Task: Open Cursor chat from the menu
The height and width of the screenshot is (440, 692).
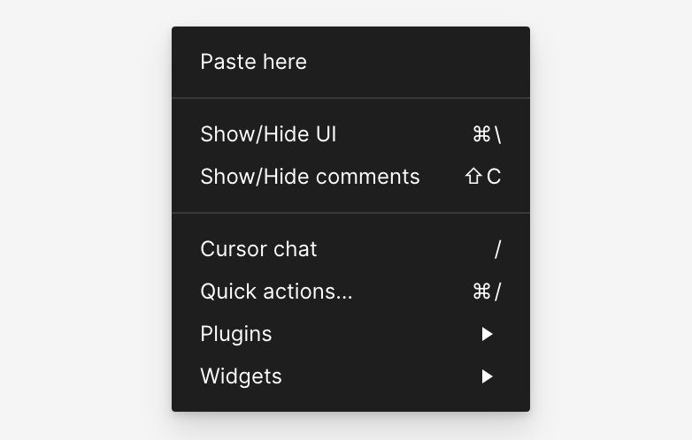Action: (x=258, y=249)
